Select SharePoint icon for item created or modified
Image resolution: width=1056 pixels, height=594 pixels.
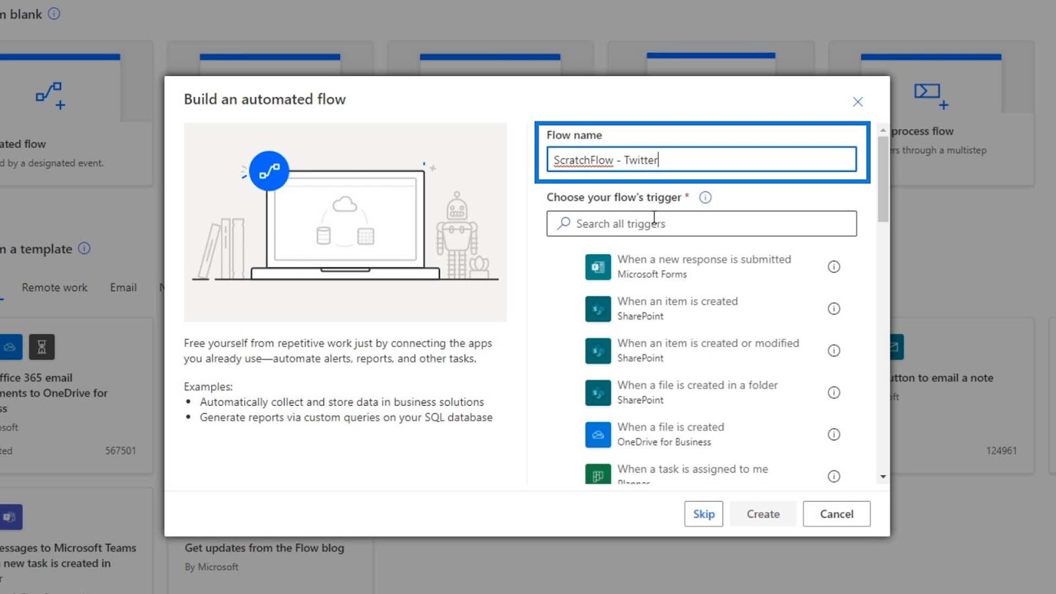[598, 350]
